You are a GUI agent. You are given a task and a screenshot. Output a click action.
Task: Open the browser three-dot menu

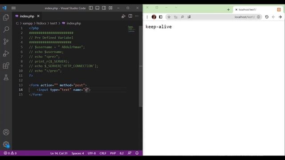click(147, 17)
